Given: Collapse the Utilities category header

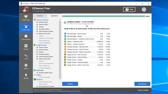Looking at the screenshot, I should tap(39, 75).
